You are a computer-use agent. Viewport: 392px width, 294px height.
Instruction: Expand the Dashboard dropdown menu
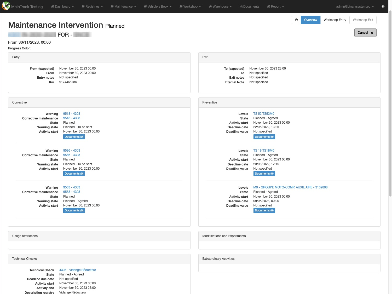[62, 7]
